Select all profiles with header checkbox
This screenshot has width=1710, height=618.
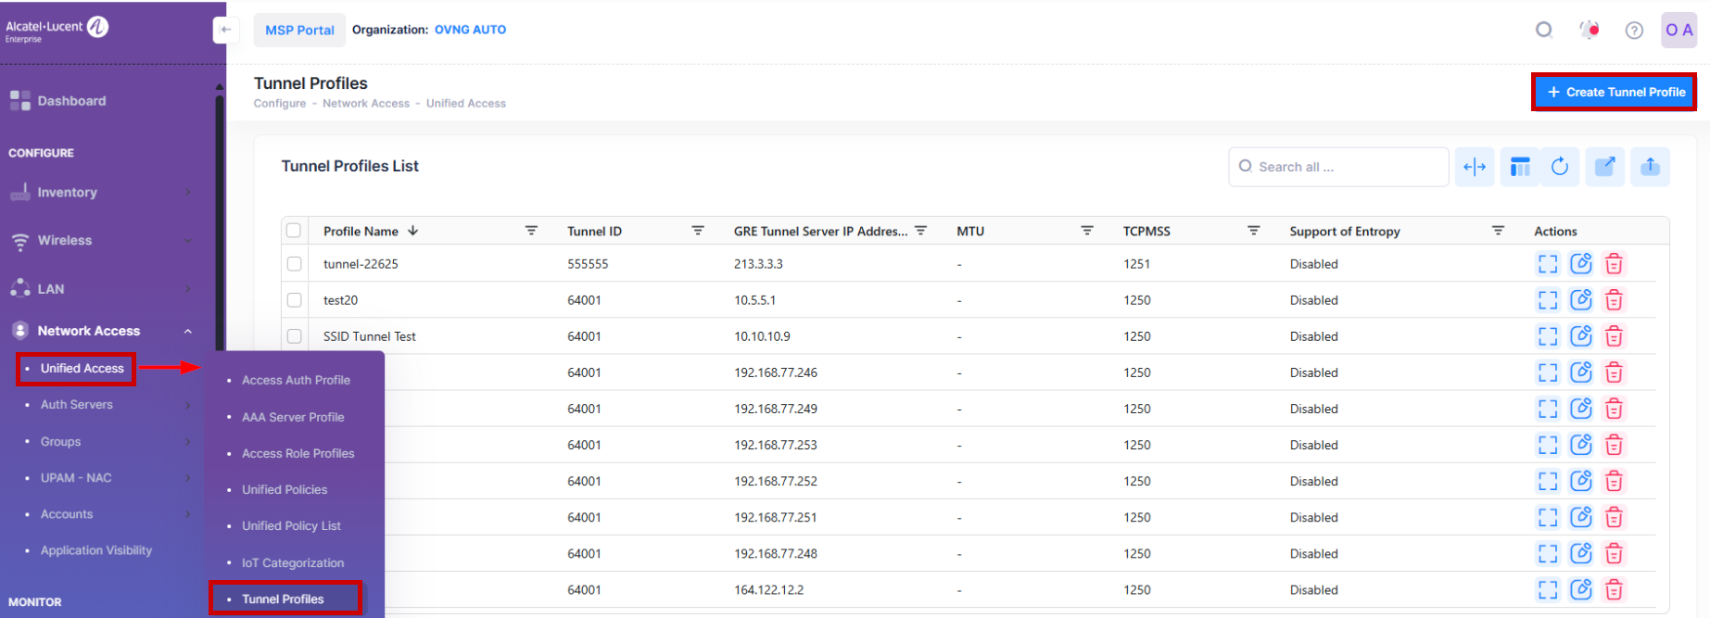point(294,231)
